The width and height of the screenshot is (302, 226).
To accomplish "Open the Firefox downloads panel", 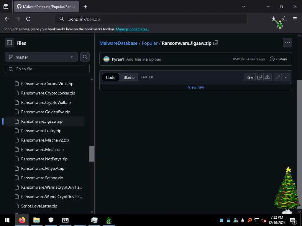I will 273,19.
